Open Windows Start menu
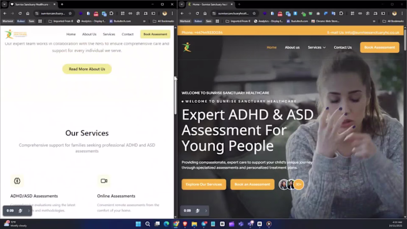407x229 pixels. (138, 224)
